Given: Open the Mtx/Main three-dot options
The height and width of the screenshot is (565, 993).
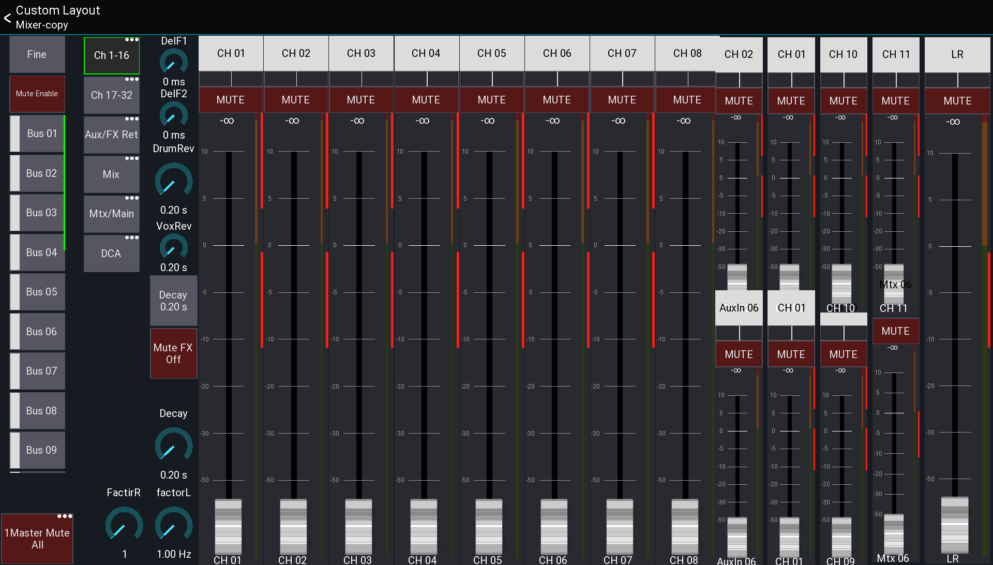Looking at the screenshot, I should coord(132,198).
